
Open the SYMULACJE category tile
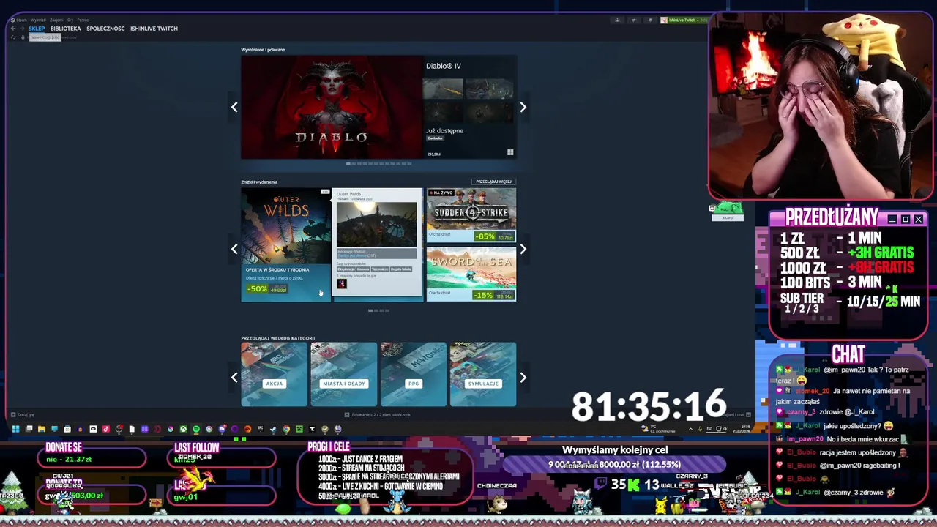pos(483,374)
